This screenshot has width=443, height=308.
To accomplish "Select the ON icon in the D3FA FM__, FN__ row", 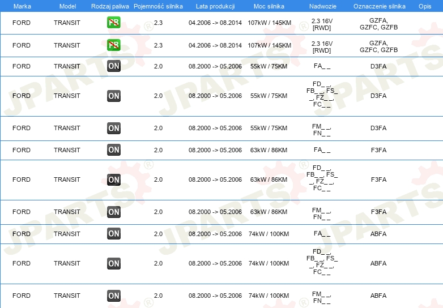I will (113, 128).
